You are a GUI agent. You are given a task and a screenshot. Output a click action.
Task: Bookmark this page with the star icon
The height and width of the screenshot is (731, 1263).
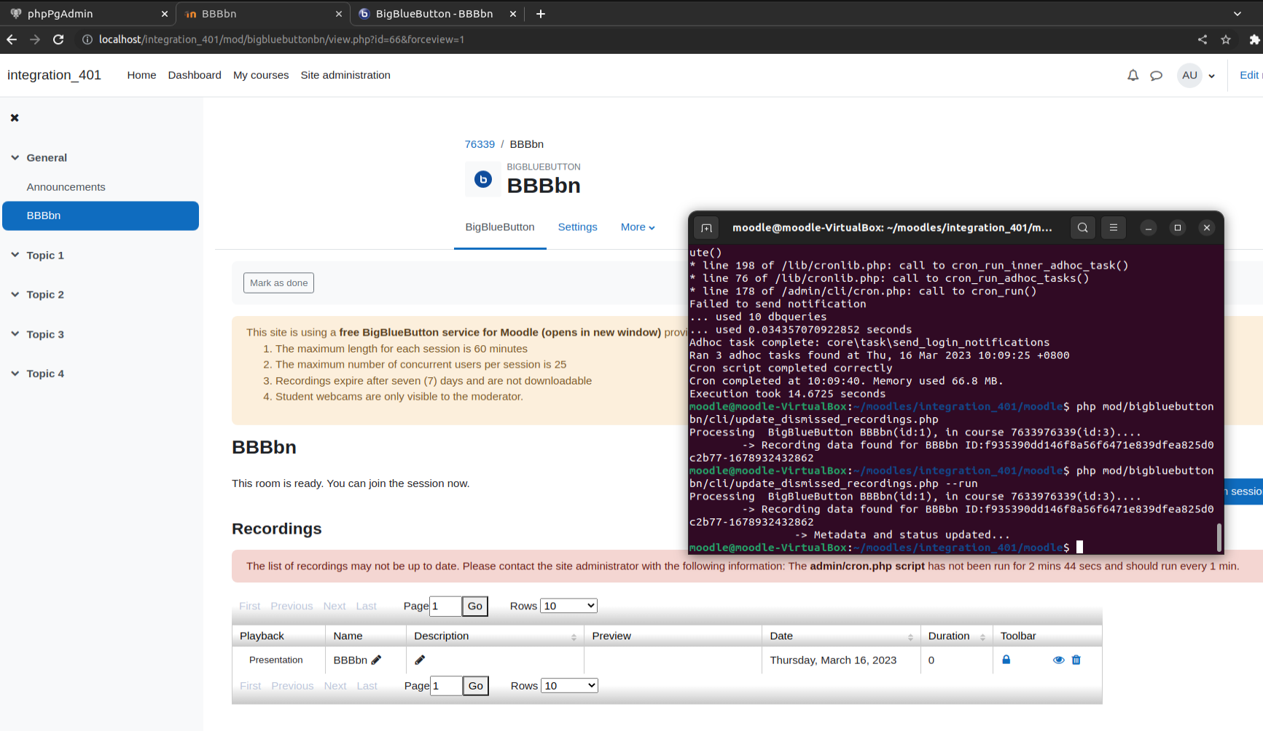(x=1226, y=39)
